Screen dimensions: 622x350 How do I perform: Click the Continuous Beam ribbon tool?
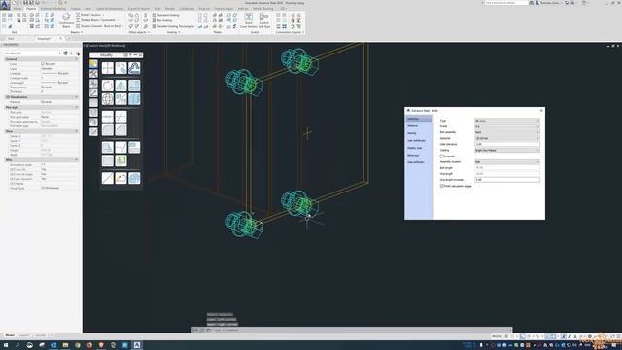[x=66, y=19]
